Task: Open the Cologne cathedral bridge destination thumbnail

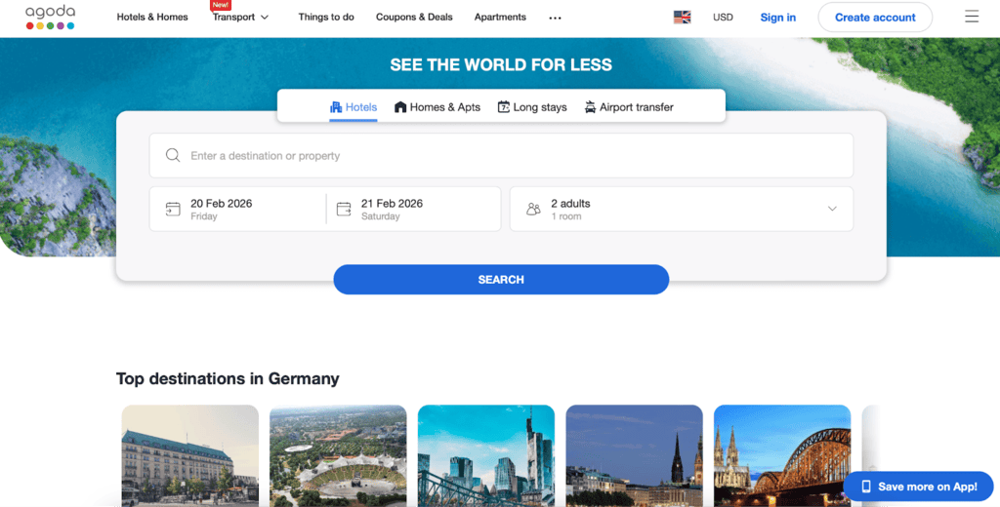Action: point(782,455)
